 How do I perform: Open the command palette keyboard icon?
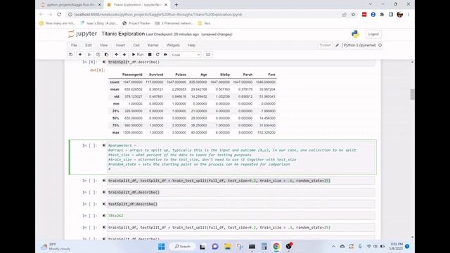click(208, 55)
